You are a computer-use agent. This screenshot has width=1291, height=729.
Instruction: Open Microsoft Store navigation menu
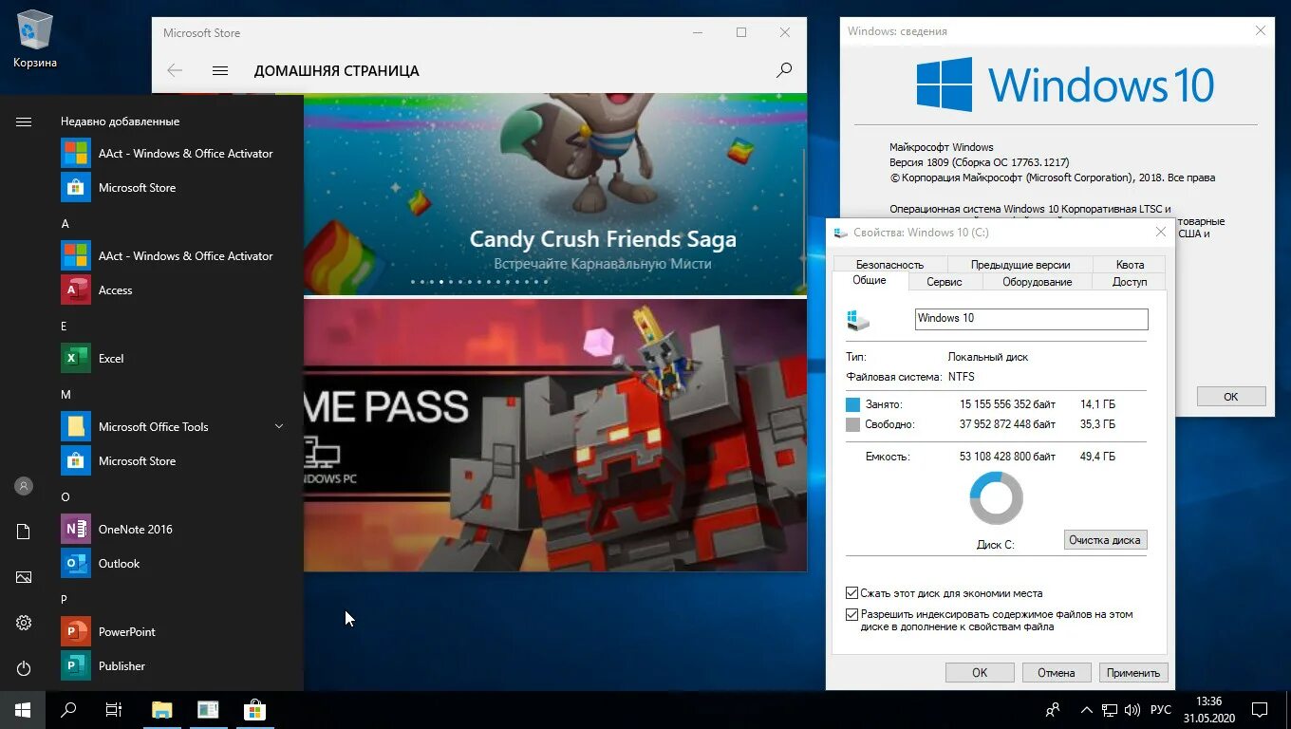pyautogui.click(x=220, y=70)
